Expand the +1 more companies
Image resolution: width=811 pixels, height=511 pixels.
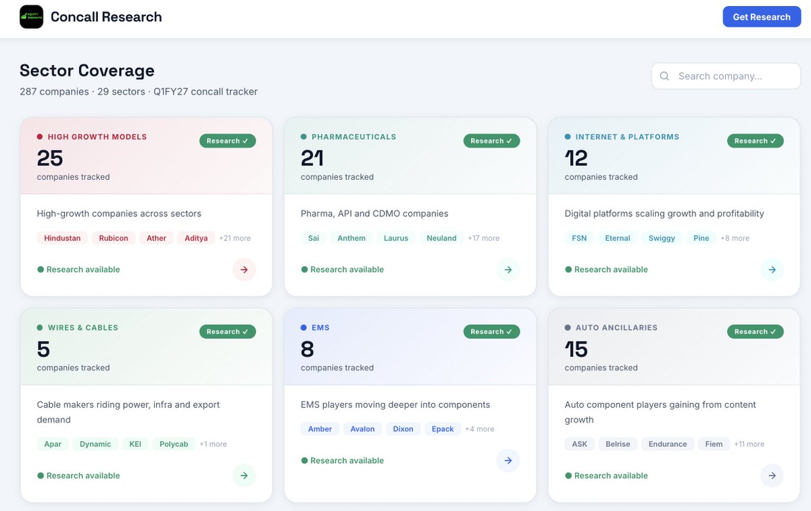point(213,444)
